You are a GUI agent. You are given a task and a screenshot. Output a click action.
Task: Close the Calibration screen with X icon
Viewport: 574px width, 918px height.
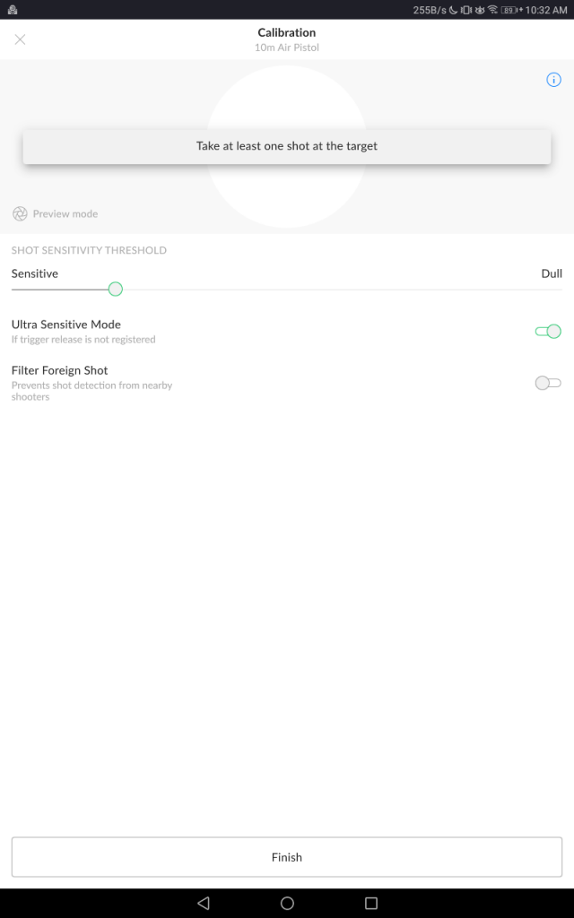tap(20, 39)
